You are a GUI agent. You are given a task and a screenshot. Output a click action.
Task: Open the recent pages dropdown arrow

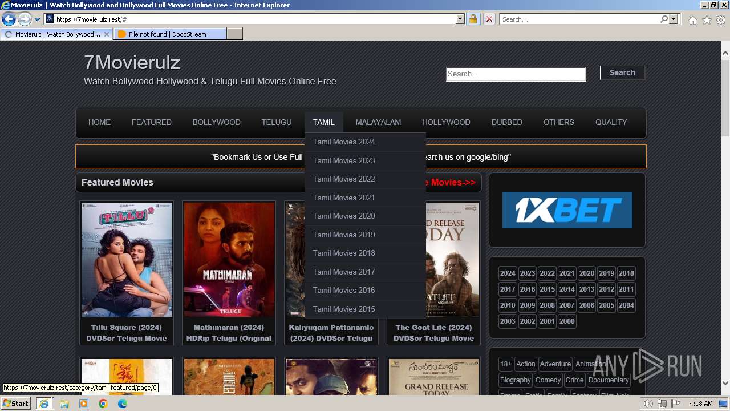coord(38,19)
